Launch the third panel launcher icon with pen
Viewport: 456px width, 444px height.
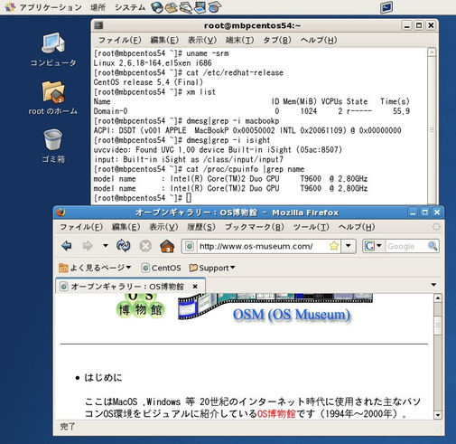[x=186, y=7]
